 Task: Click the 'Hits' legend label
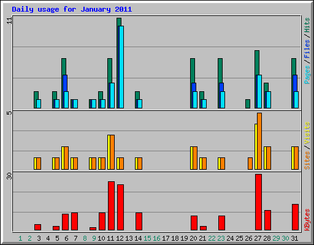[x=307, y=25]
